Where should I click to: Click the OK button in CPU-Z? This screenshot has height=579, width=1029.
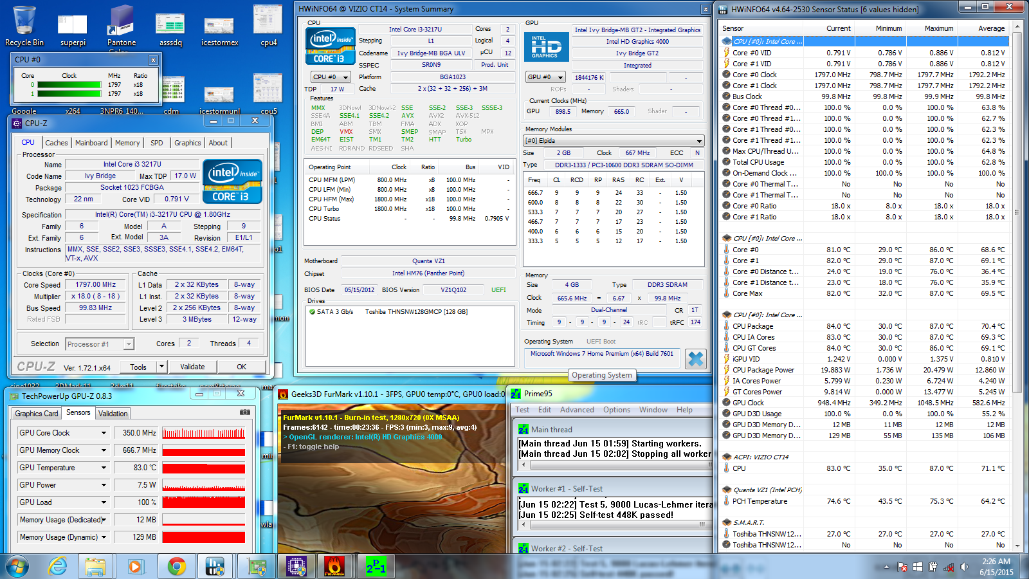click(x=242, y=367)
